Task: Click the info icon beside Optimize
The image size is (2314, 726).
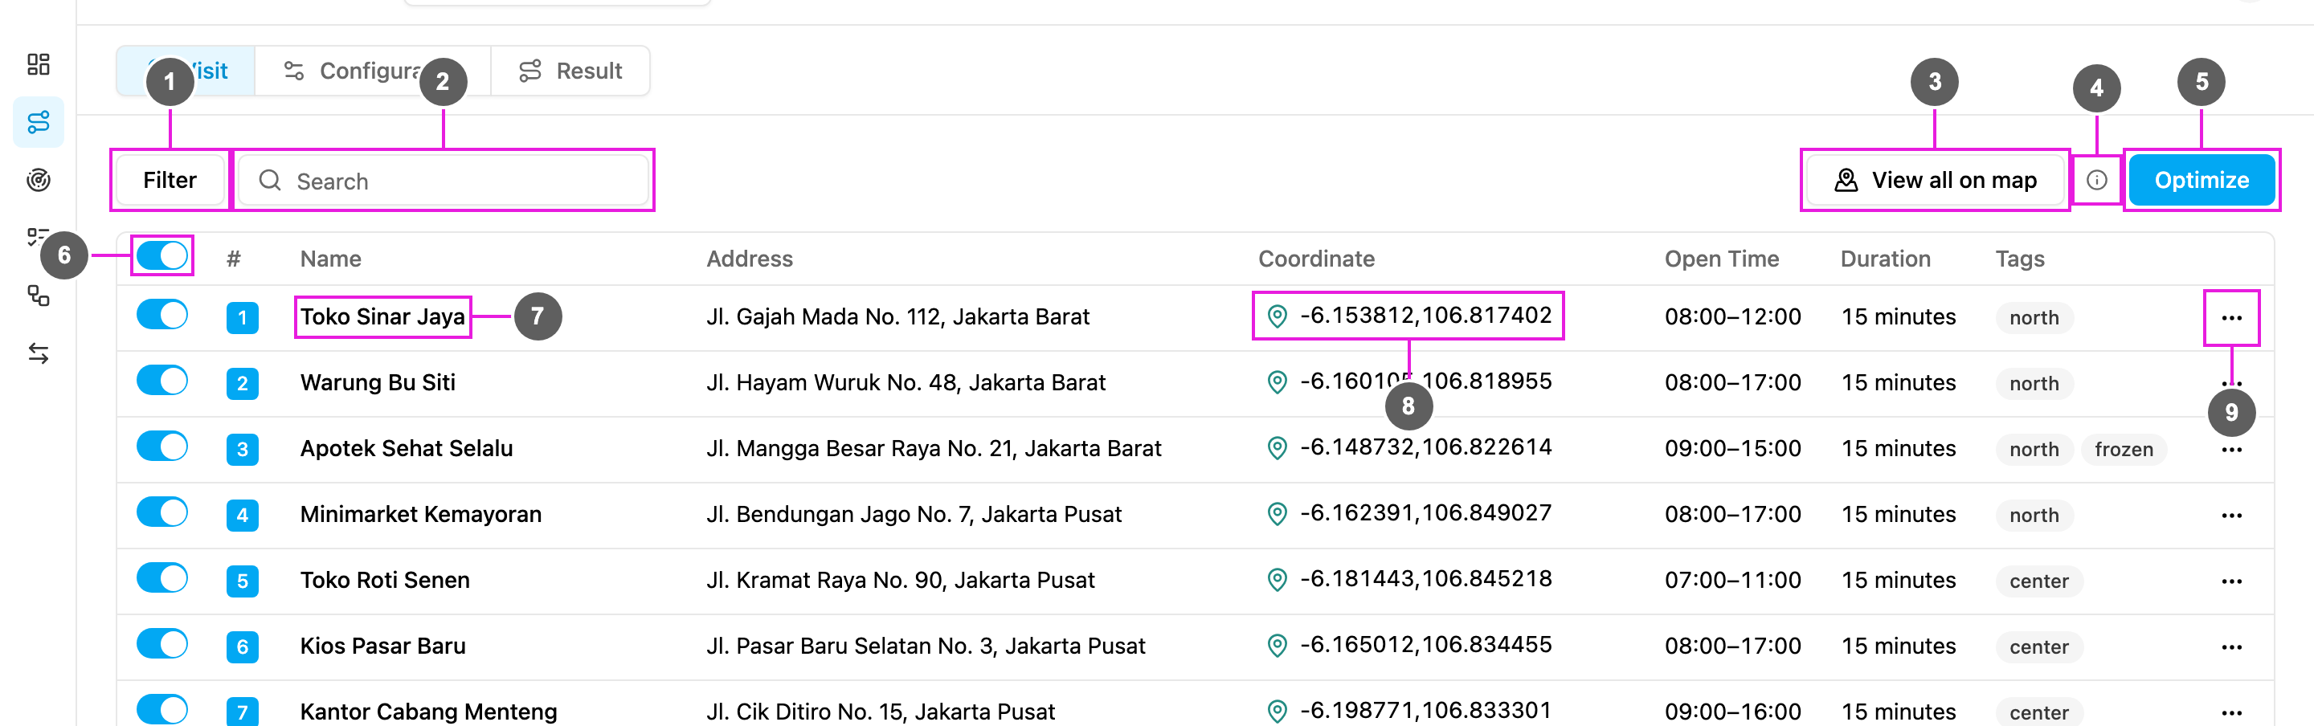Action: tap(2096, 181)
